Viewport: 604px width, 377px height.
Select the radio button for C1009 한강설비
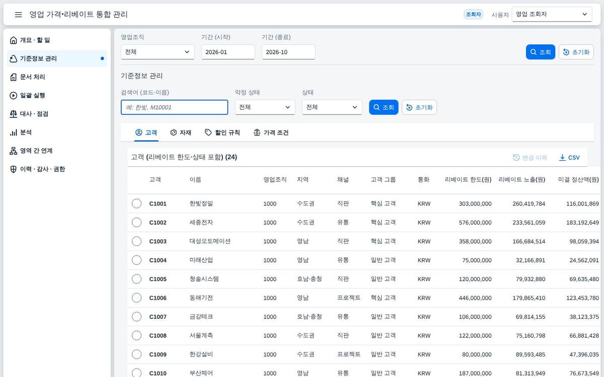(136, 354)
